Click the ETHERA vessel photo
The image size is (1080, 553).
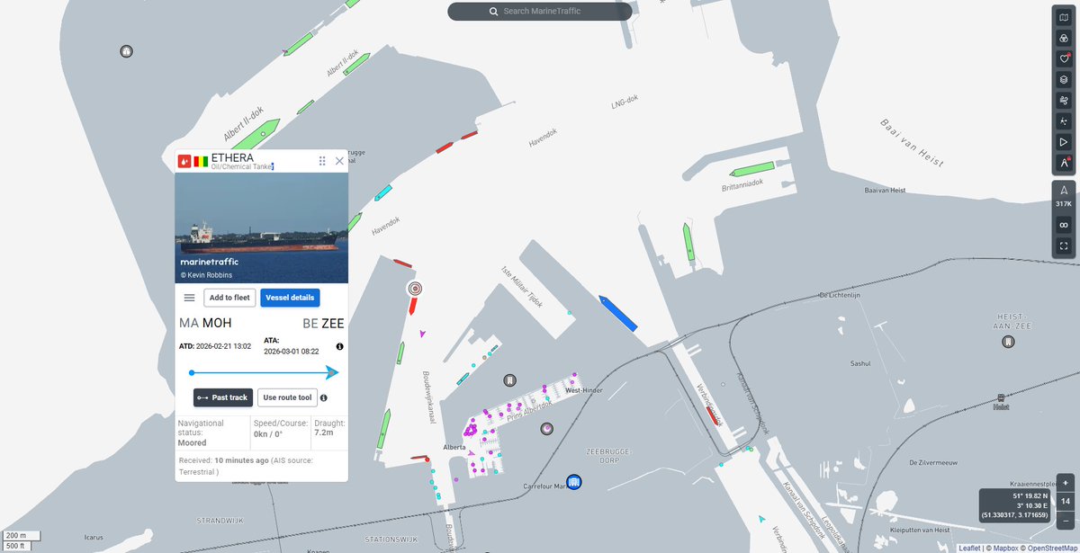[x=261, y=227]
